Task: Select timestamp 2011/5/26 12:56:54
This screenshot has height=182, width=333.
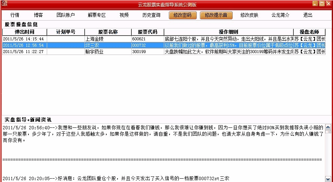Action: [25, 45]
